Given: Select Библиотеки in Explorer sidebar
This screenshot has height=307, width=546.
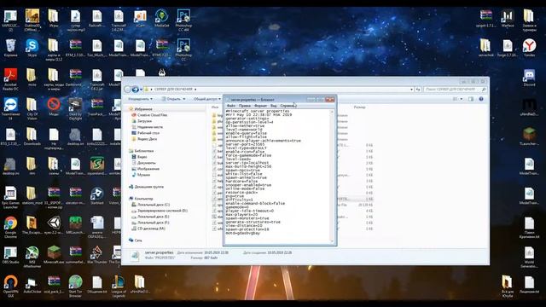Looking at the screenshot, I should (x=144, y=151).
